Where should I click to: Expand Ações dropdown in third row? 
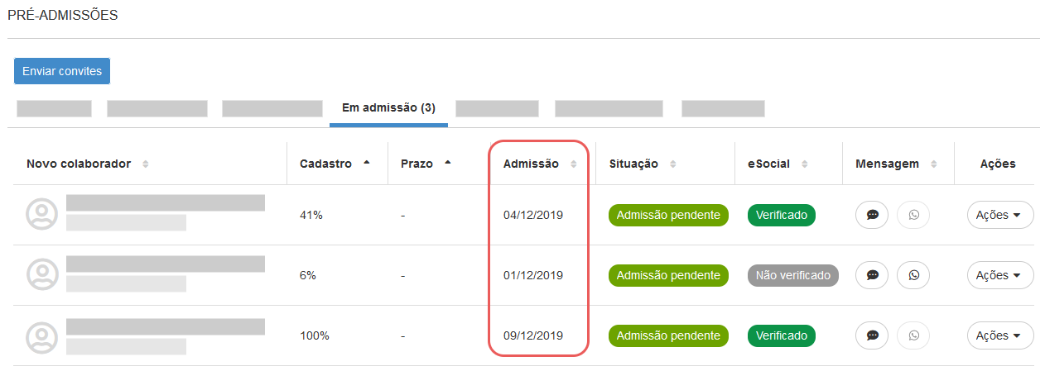tap(999, 335)
